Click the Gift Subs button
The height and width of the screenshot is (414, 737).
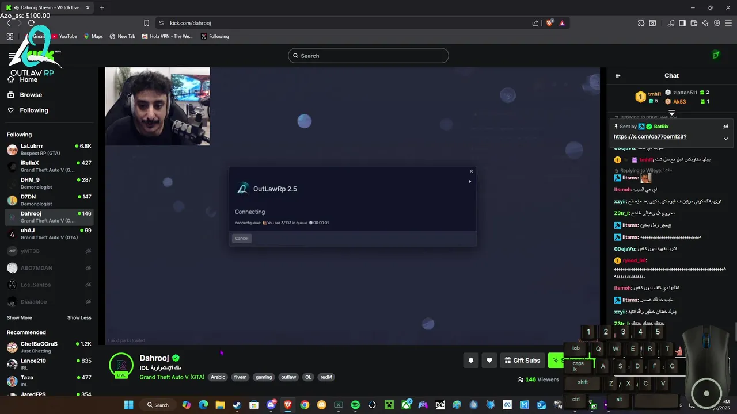[x=522, y=361]
